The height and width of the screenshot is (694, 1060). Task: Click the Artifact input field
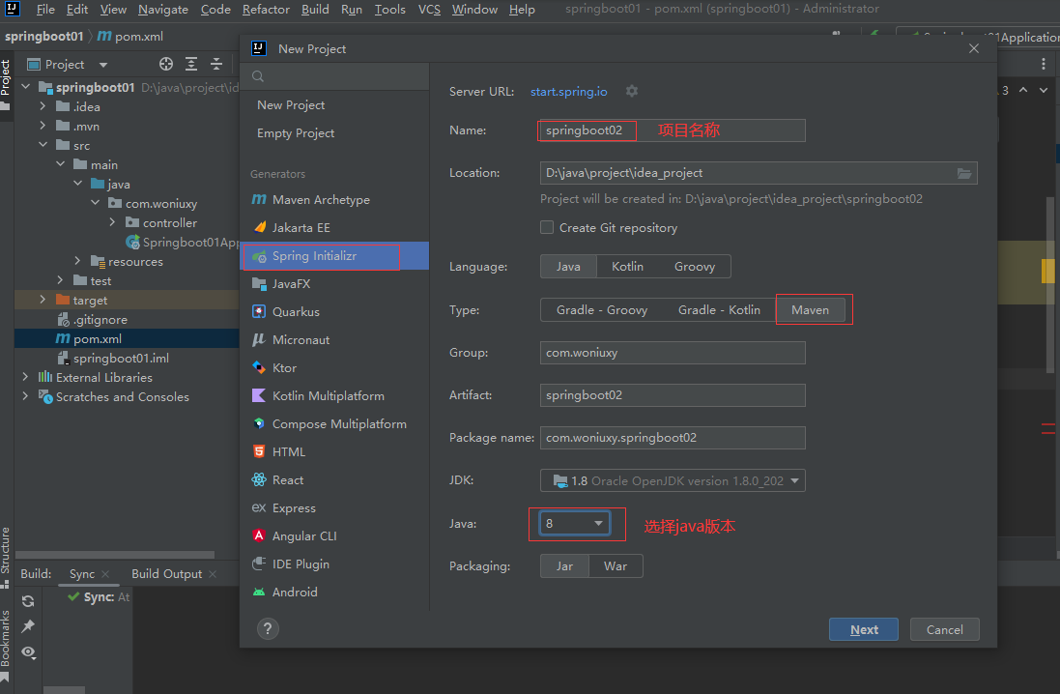(673, 395)
